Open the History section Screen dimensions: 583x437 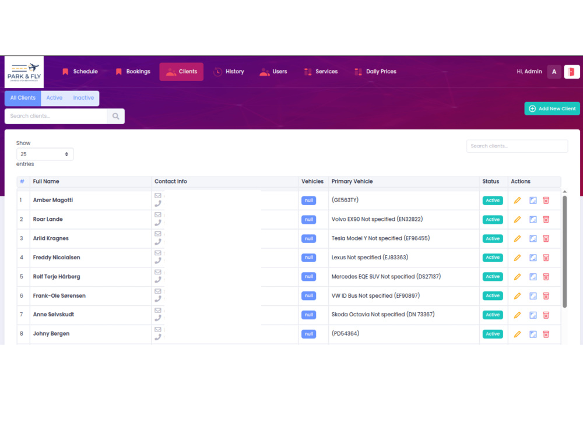229,72
